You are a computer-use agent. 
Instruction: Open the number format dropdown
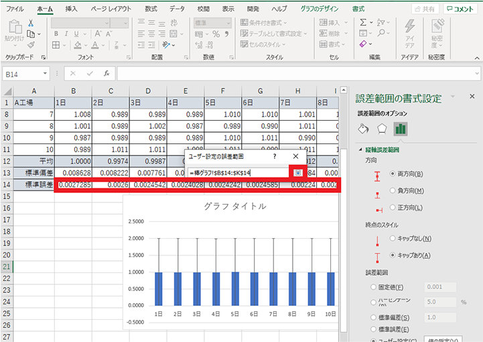click(228, 23)
